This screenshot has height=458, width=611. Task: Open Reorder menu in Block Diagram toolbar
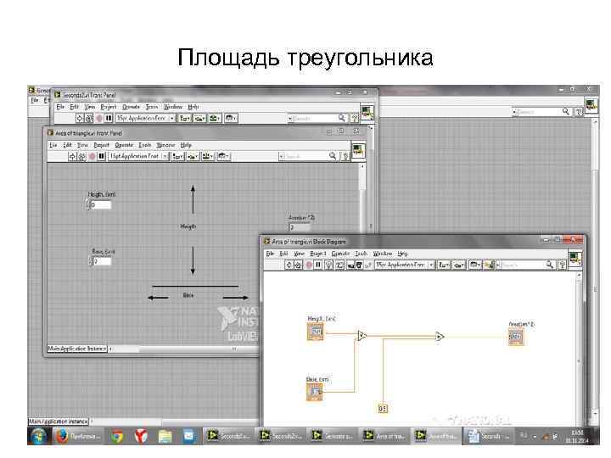pyautogui.click(x=475, y=265)
